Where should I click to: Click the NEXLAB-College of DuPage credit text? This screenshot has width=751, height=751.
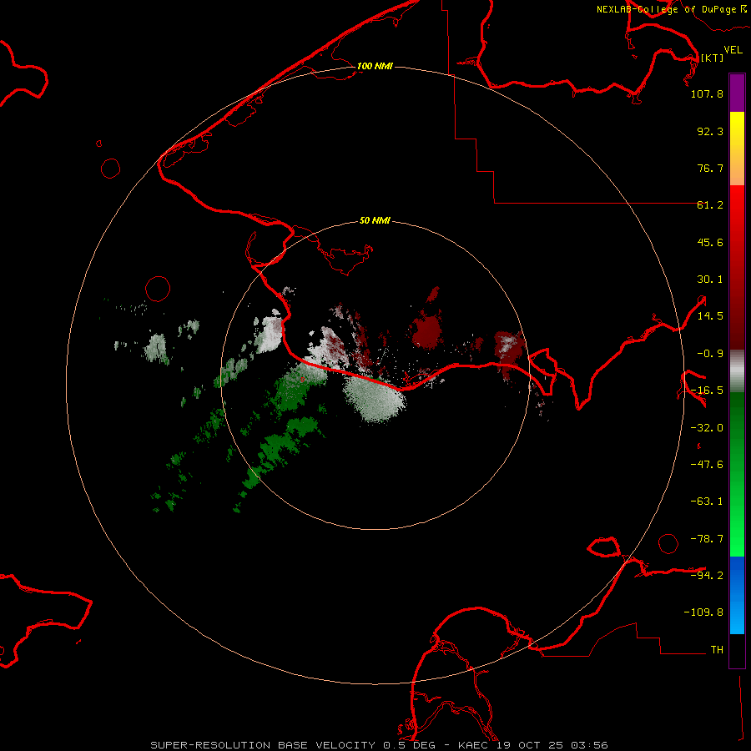pyautogui.click(x=671, y=9)
